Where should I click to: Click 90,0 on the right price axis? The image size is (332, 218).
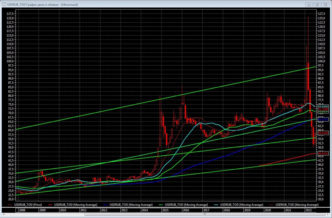(321, 79)
